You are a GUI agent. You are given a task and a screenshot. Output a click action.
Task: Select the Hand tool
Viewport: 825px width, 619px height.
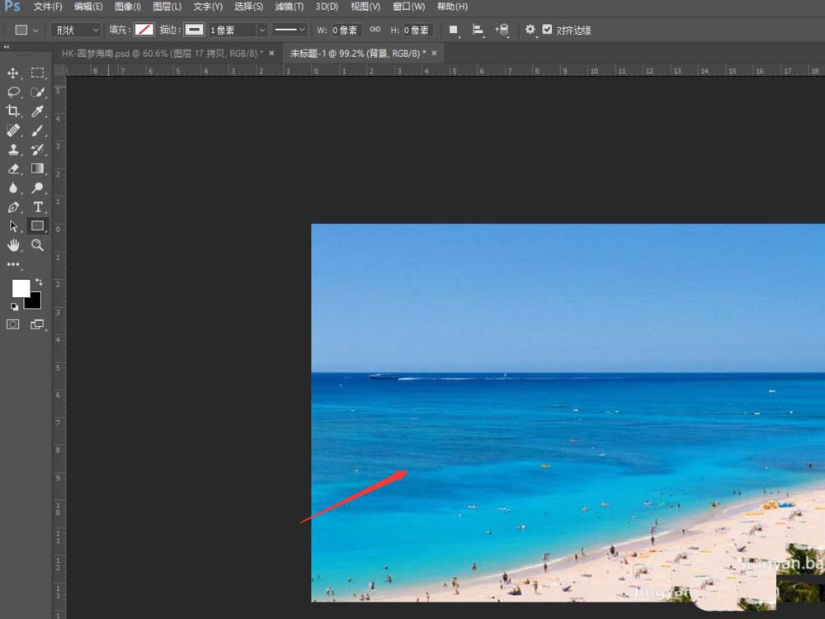point(13,245)
